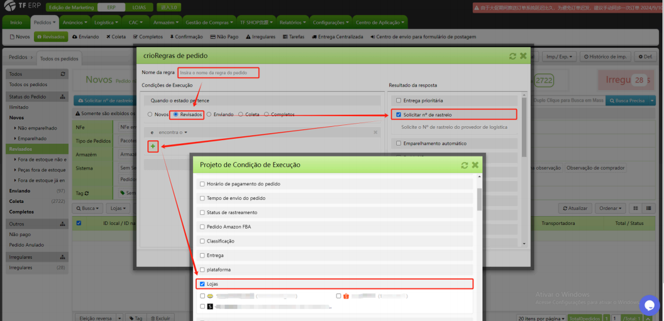The image size is (664, 321).
Task: Select the Coleta status radio button
Action: click(x=241, y=114)
